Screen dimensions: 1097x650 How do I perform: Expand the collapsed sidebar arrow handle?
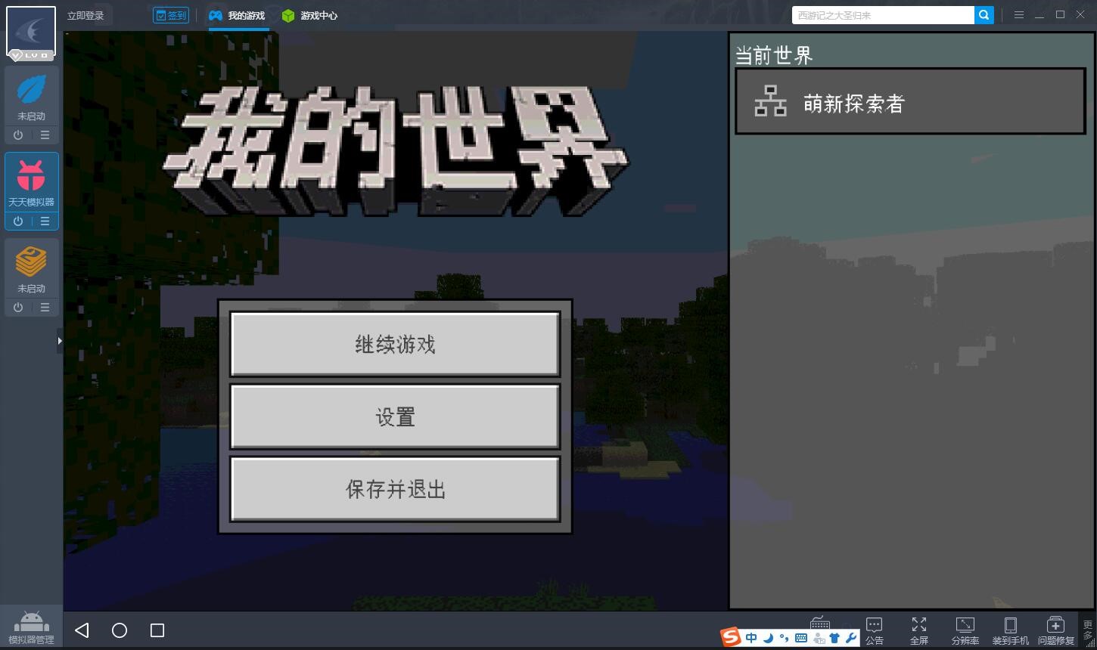(60, 341)
